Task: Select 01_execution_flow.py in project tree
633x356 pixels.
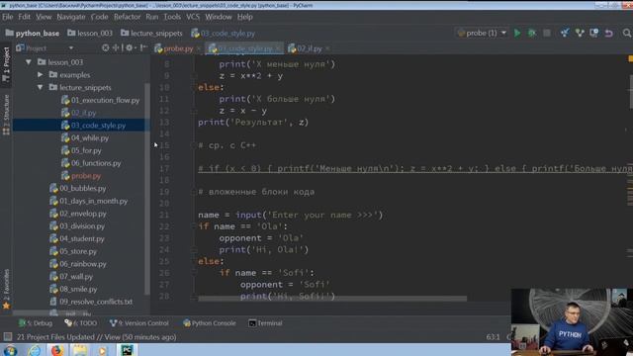Action: pyautogui.click(x=100, y=100)
